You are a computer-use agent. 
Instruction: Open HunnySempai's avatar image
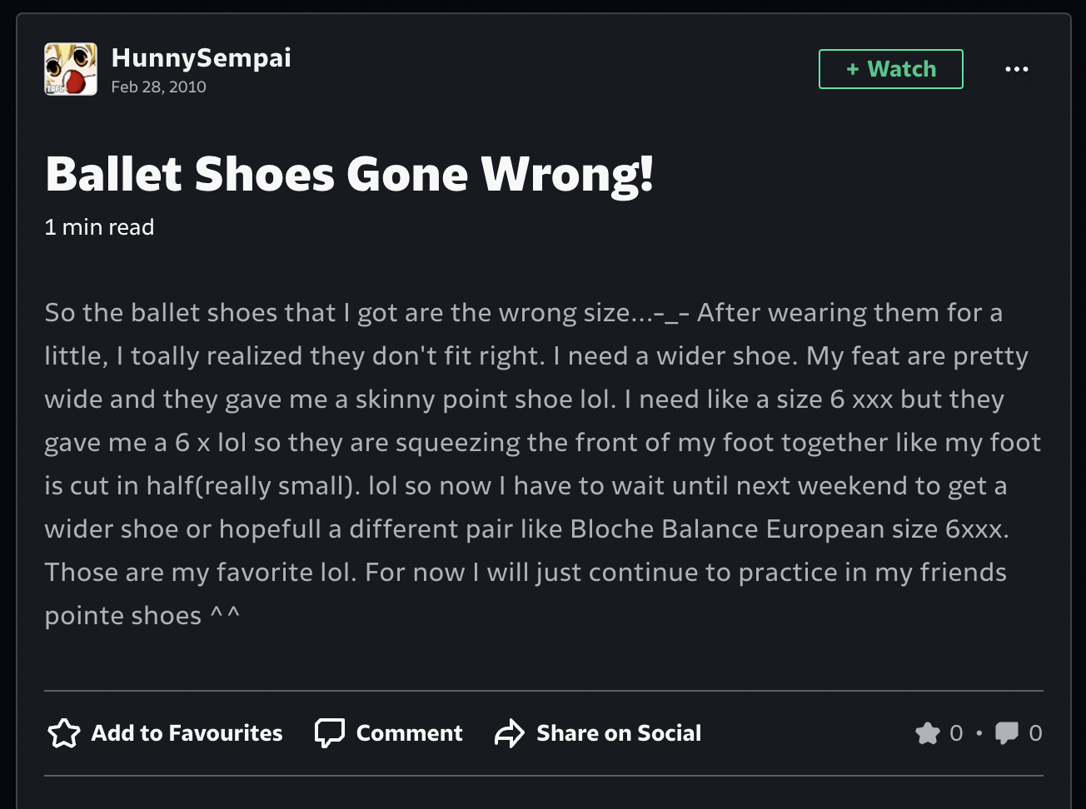click(x=71, y=69)
